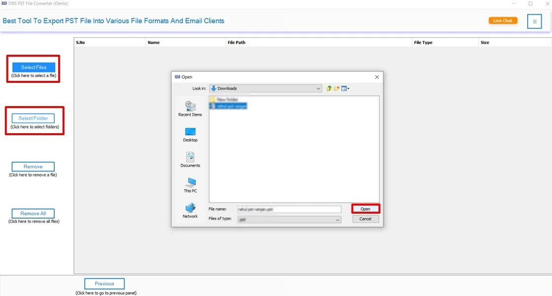Select the highlighted pst file in list
The image size is (552, 296).
pos(228,106)
